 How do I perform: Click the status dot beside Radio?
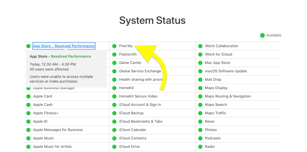(x=200, y=147)
